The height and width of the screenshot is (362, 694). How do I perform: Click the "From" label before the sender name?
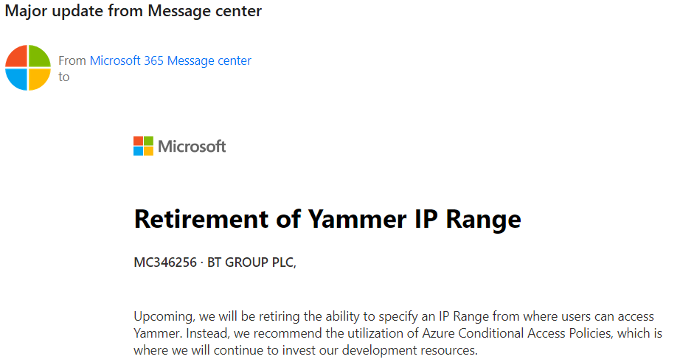pos(72,60)
